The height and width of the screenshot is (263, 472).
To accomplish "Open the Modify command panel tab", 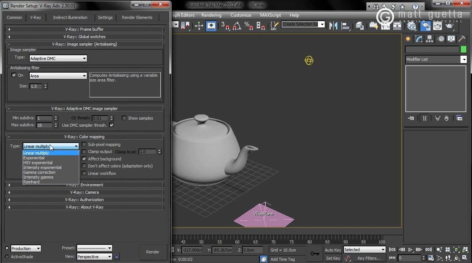I will click(x=419, y=39).
